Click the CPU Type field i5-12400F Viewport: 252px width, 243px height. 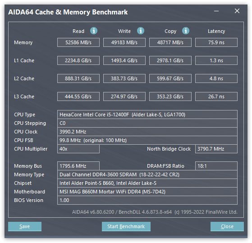click(x=147, y=115)
